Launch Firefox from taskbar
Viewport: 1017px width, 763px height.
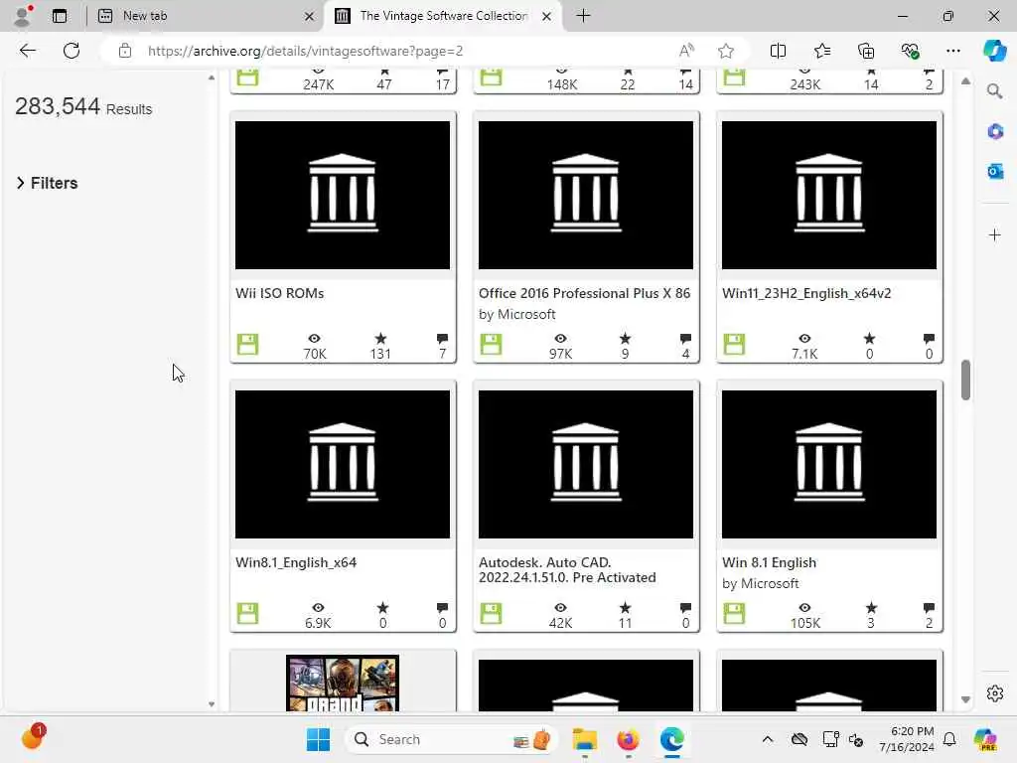(628, 739)
